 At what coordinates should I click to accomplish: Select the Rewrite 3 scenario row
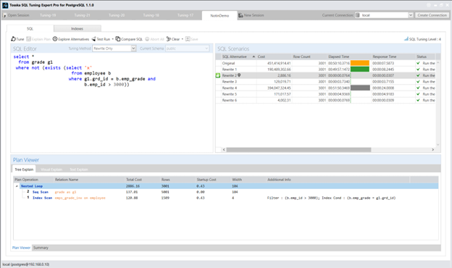coord(325,82)
